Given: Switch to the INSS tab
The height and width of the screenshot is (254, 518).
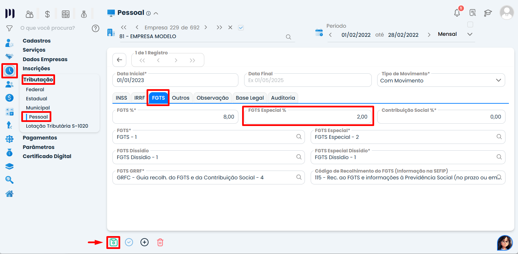Looking at the screenshot, I should click(122, 98).
